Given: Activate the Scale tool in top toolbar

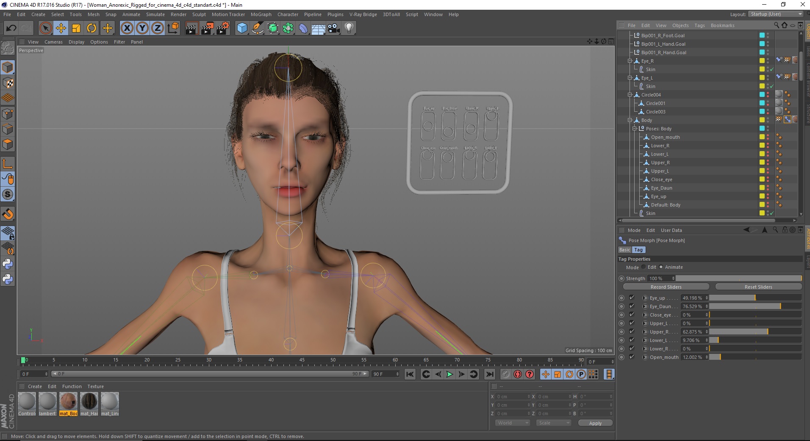Looking at the screenshot, I should coord(76,28).
